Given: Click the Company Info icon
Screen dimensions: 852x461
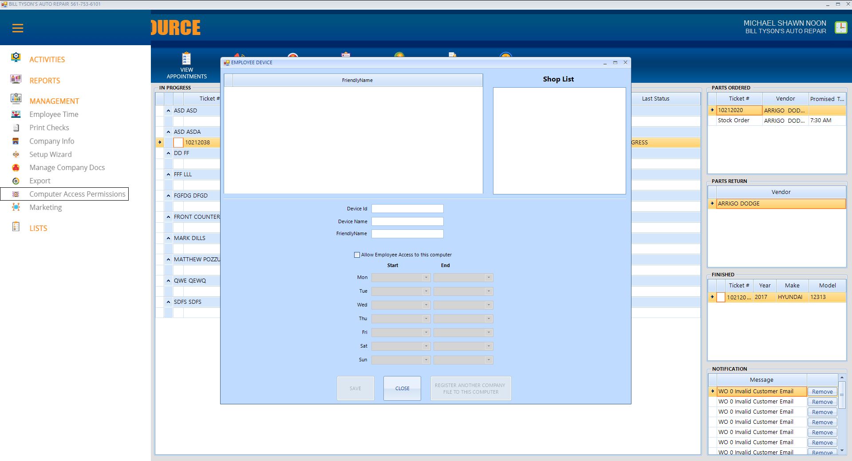Looking at the screenshot, I should pyautogui.click(x=16, y=141).
